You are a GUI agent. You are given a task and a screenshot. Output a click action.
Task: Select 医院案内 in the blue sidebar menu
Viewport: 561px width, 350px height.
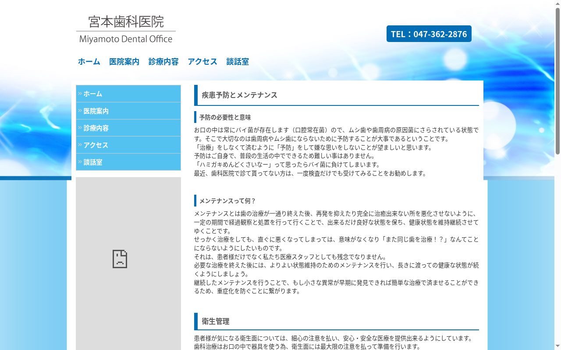[128, 111]
